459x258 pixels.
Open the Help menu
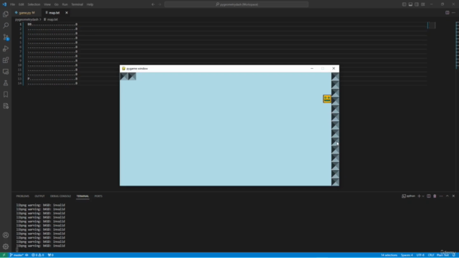pos(90,4)
